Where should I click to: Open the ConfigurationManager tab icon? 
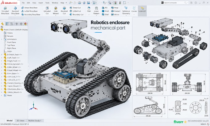[x=12, y=24]
